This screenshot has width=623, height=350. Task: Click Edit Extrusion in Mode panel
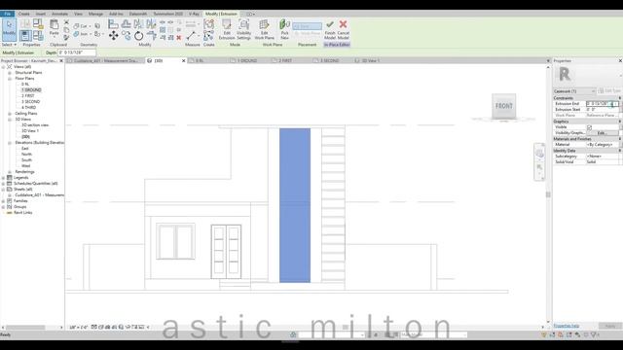point(227,29)
